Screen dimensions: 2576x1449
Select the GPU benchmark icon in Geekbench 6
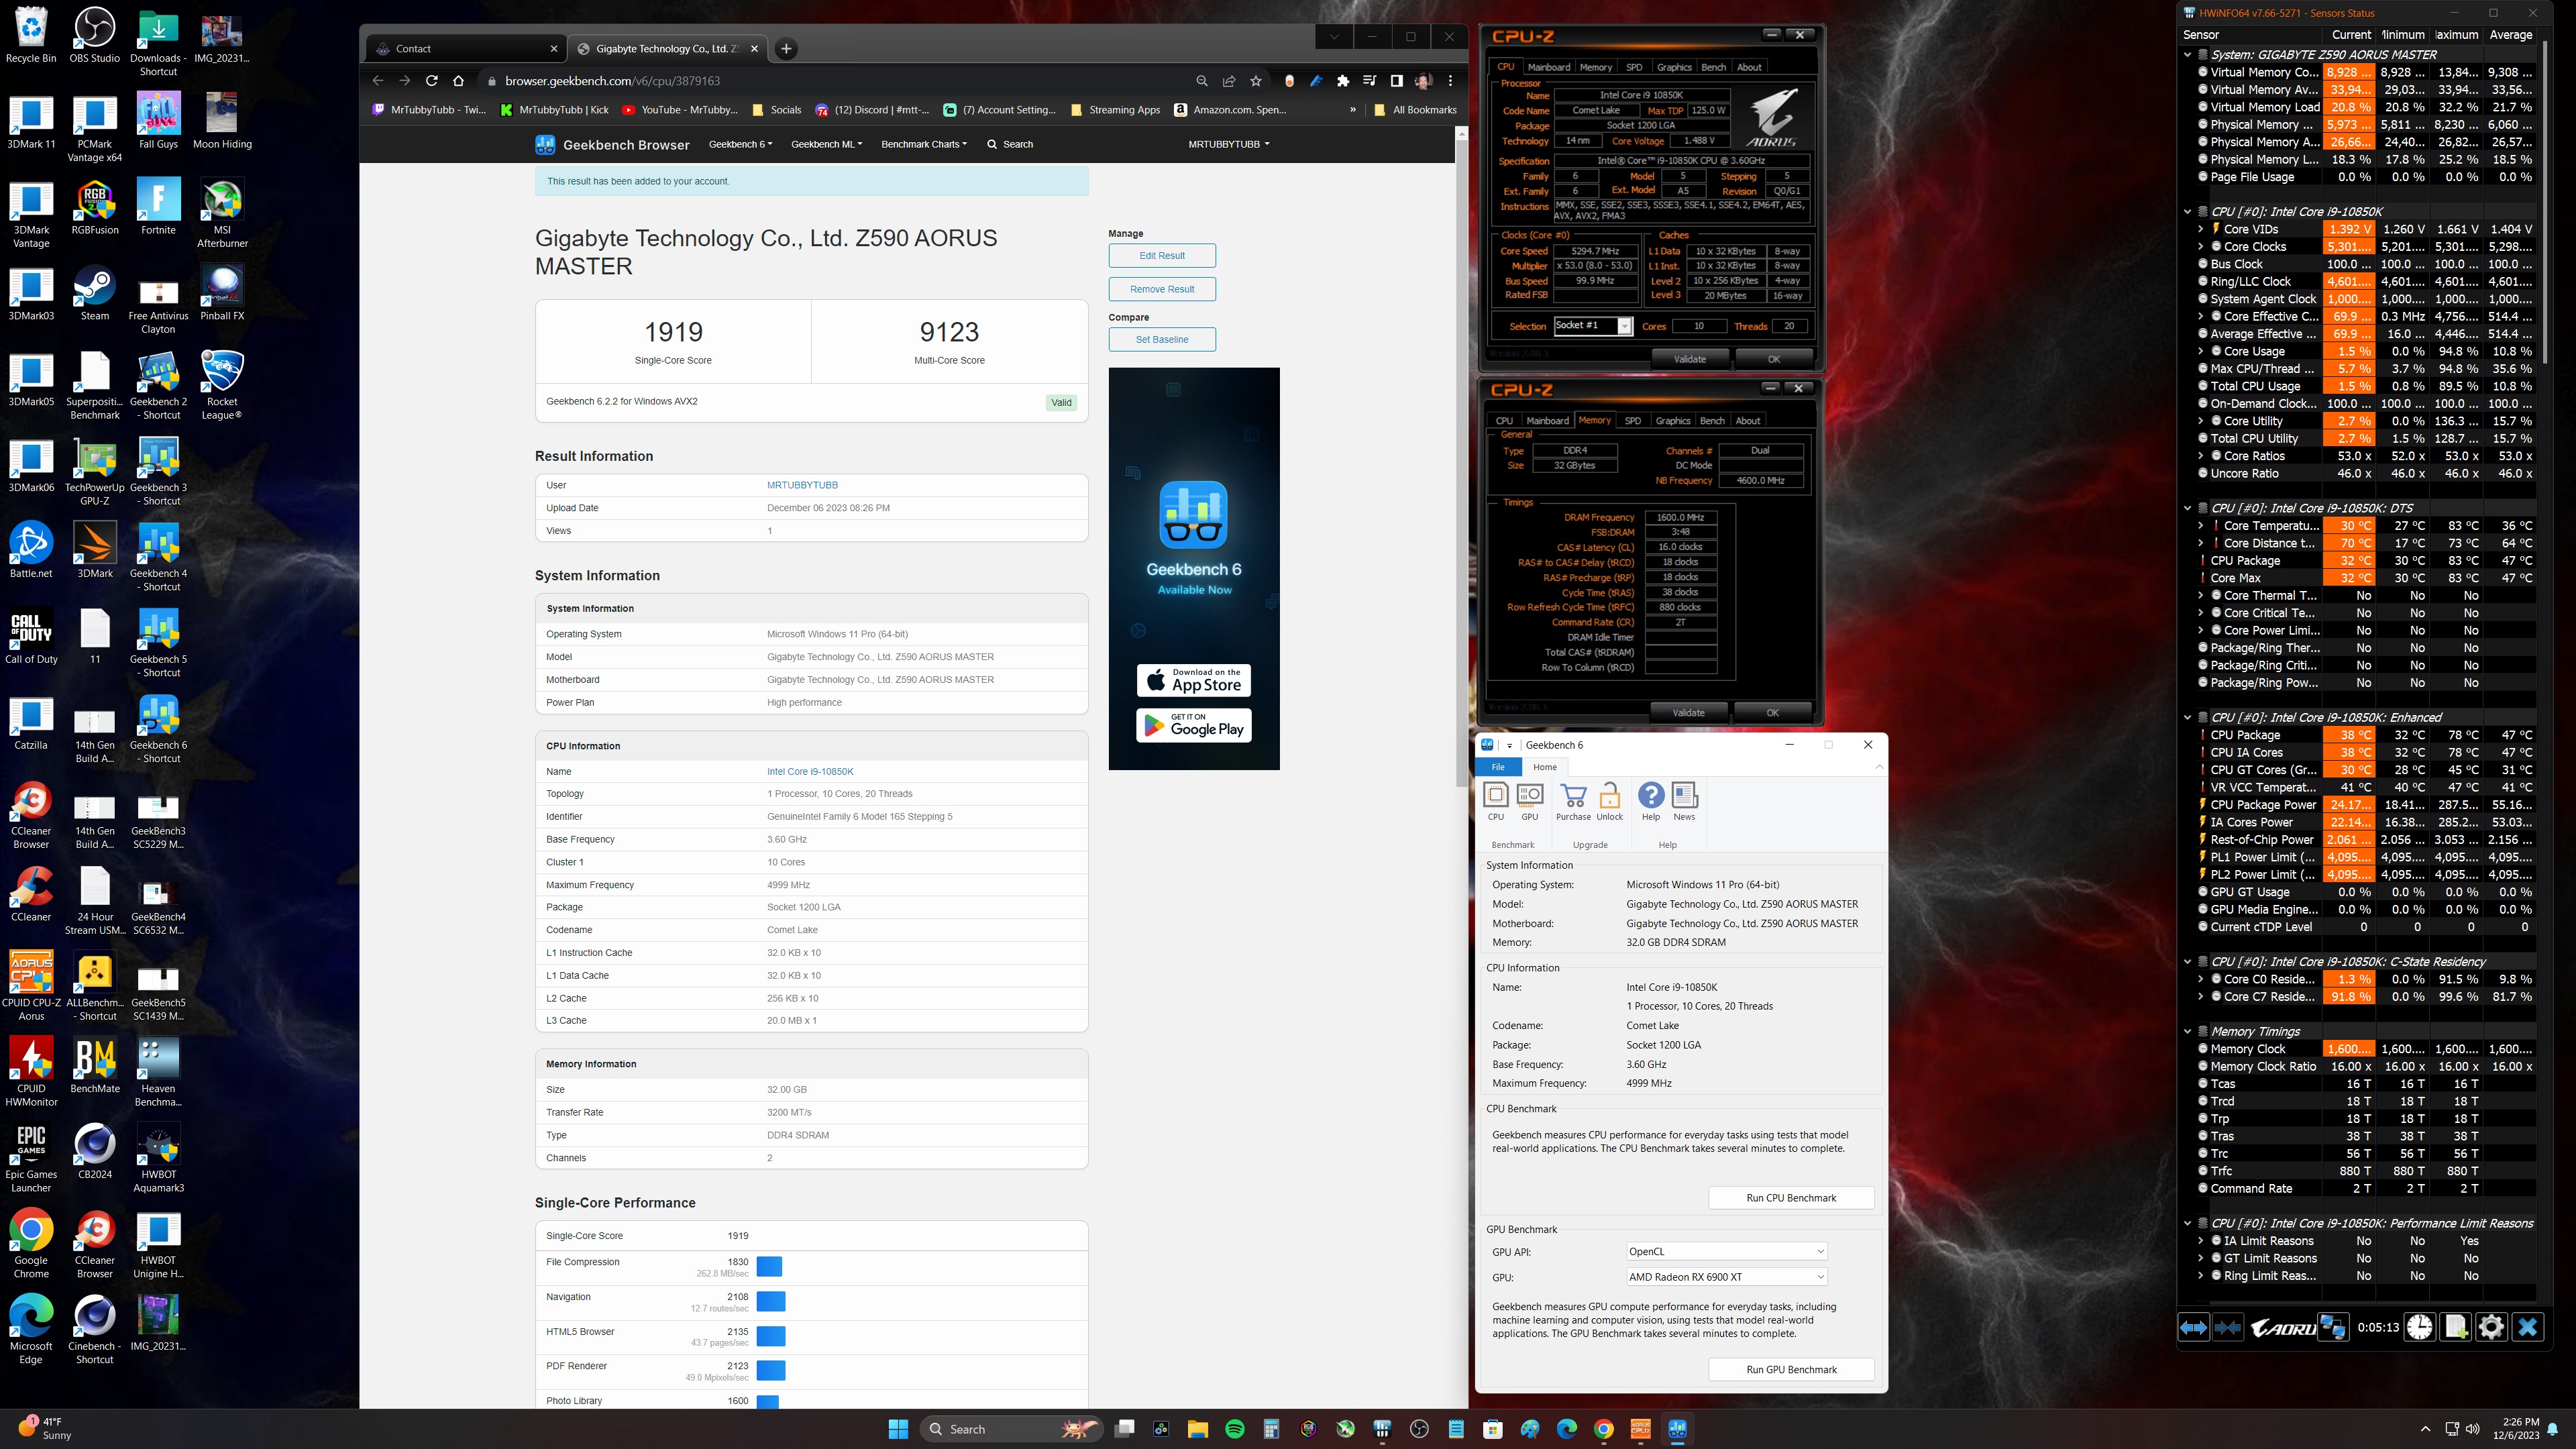[x=1530, y=802]
